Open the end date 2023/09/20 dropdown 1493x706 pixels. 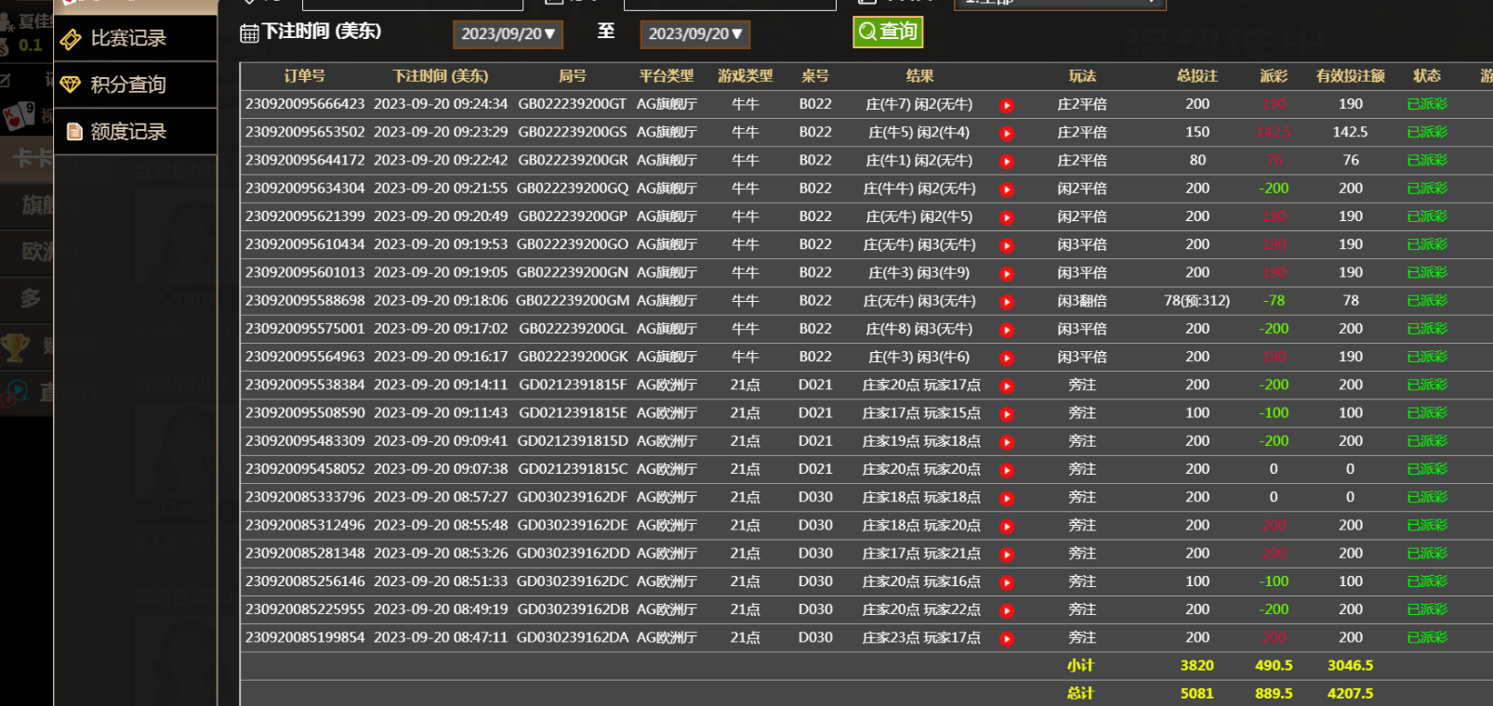[695, 34]
